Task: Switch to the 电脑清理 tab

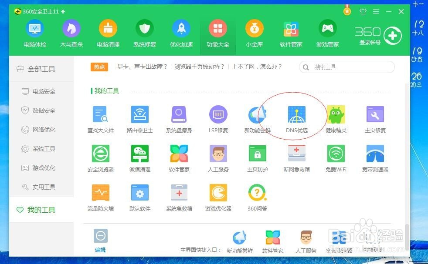Action: tap(108, 33)
